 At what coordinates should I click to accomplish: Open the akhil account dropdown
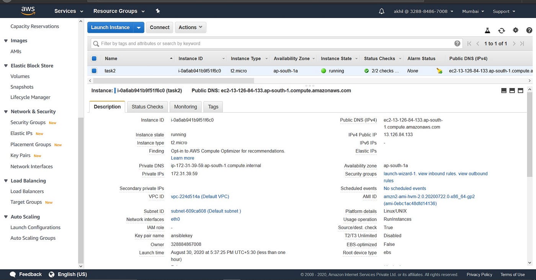click(x=423, y=11)
